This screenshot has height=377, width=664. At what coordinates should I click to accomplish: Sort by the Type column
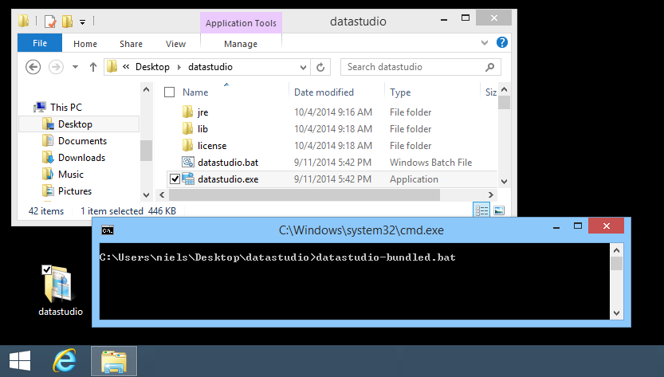coord(400,92)
